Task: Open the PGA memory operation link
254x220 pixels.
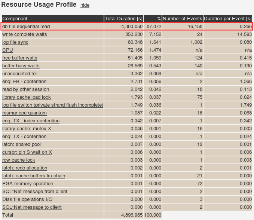Action: pyautogui.click(x=28, y=184)
